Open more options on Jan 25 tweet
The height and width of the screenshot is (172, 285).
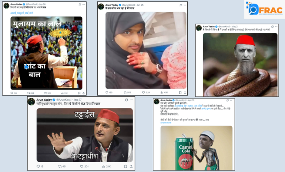click(185, 5)
